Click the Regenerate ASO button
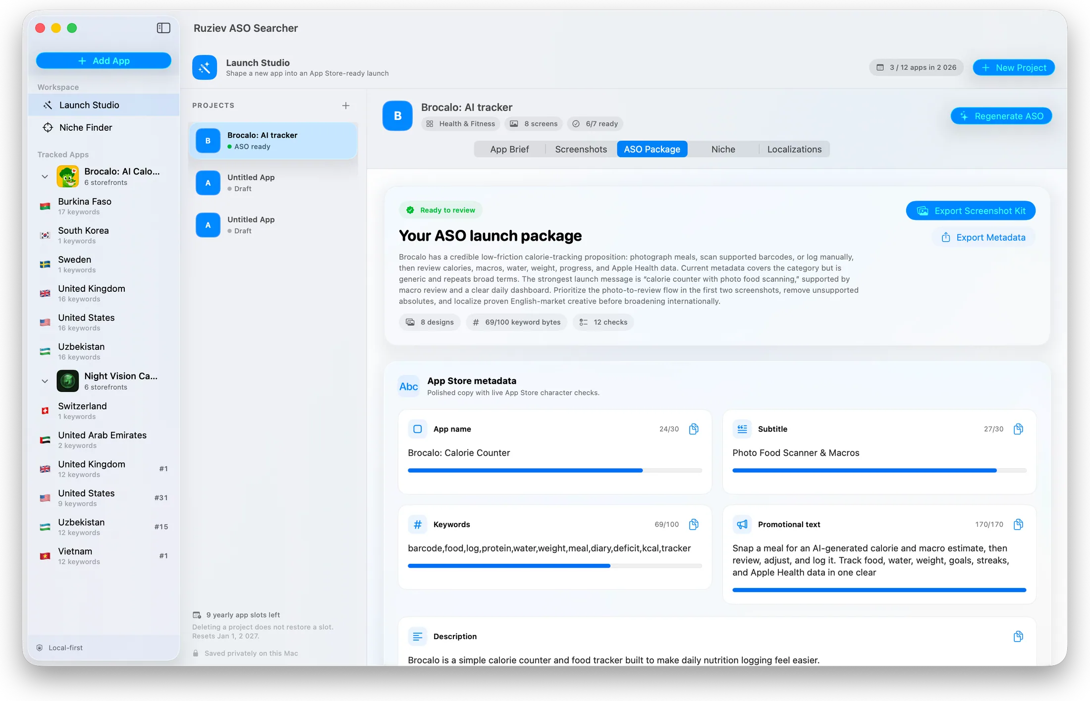Image resolution: width=1090 pixels, height=701 pixels. point(1001,116)
